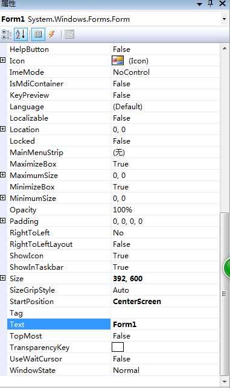Click the True value of MaximizeBox
This screenshot has width=230, height=388.
[x=121, y=164]
